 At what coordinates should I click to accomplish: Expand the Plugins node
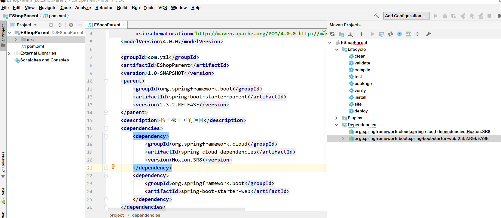click(x=337, y=118)
